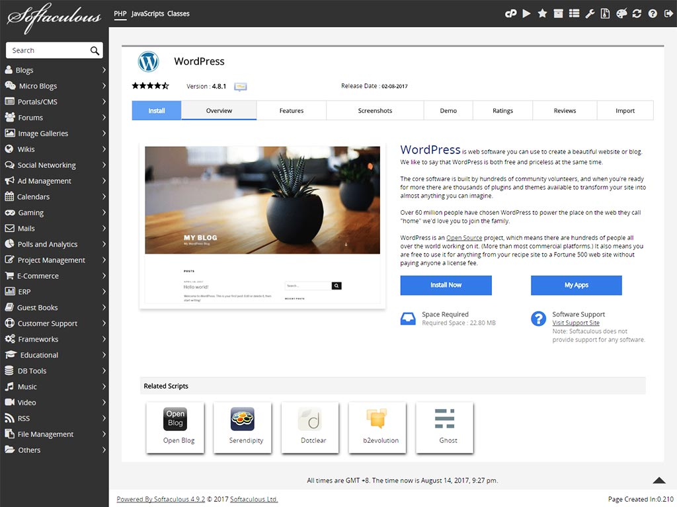Image resolution: width=677 pixels, height=507 pixels.
Task: Expand the Customer Support category
Action: [54, 323]
